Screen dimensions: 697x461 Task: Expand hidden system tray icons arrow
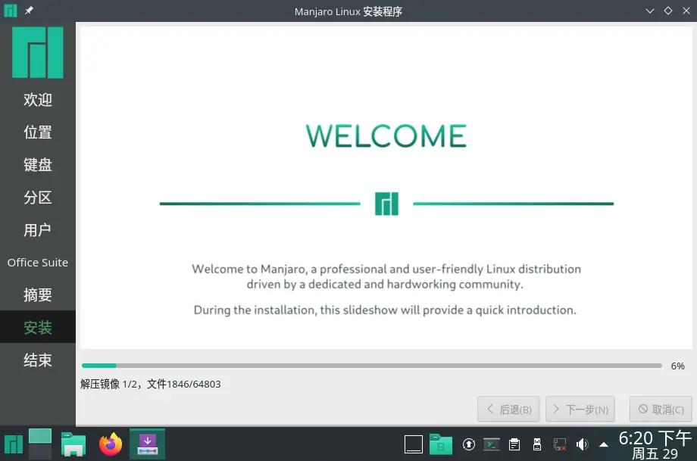click(604, 444)
